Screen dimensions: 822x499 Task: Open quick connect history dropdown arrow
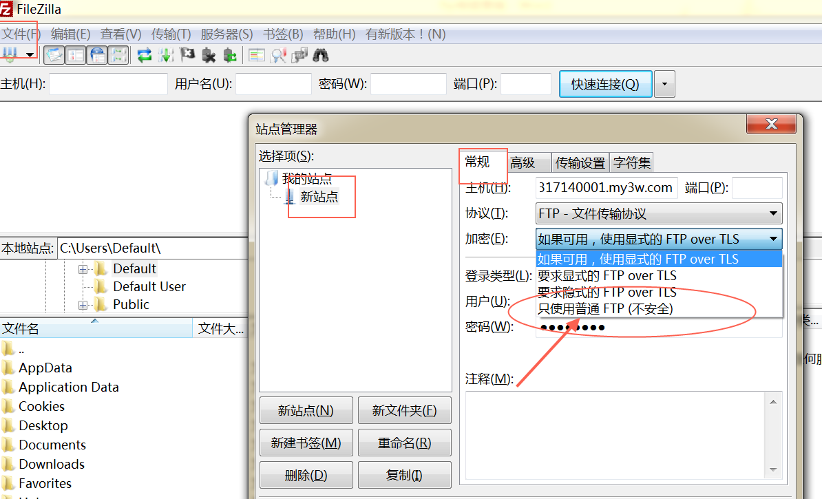[664, 84]
